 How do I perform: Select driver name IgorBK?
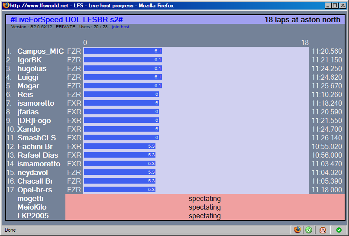point(29,60)
